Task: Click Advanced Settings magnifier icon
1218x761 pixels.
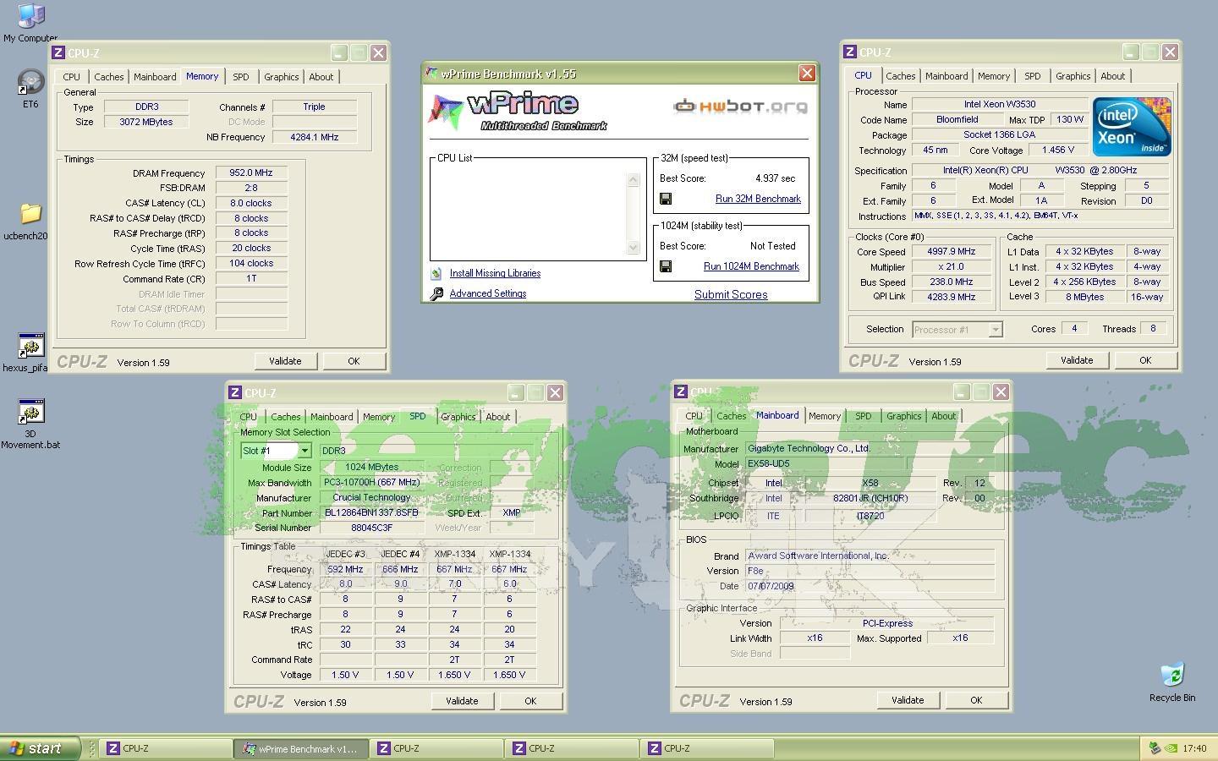Action: [436, 293]
